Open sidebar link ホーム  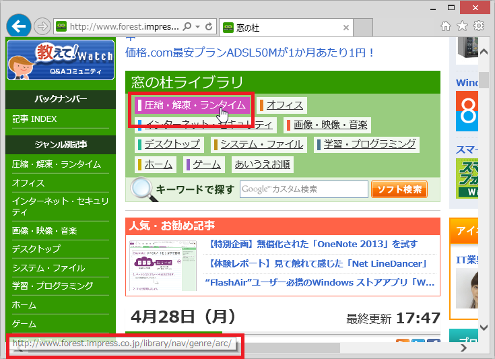(x=24, y=305)
